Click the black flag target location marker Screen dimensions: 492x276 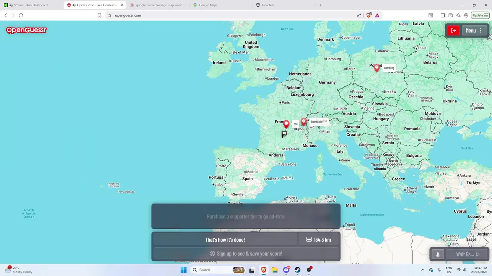click(284, 134)
